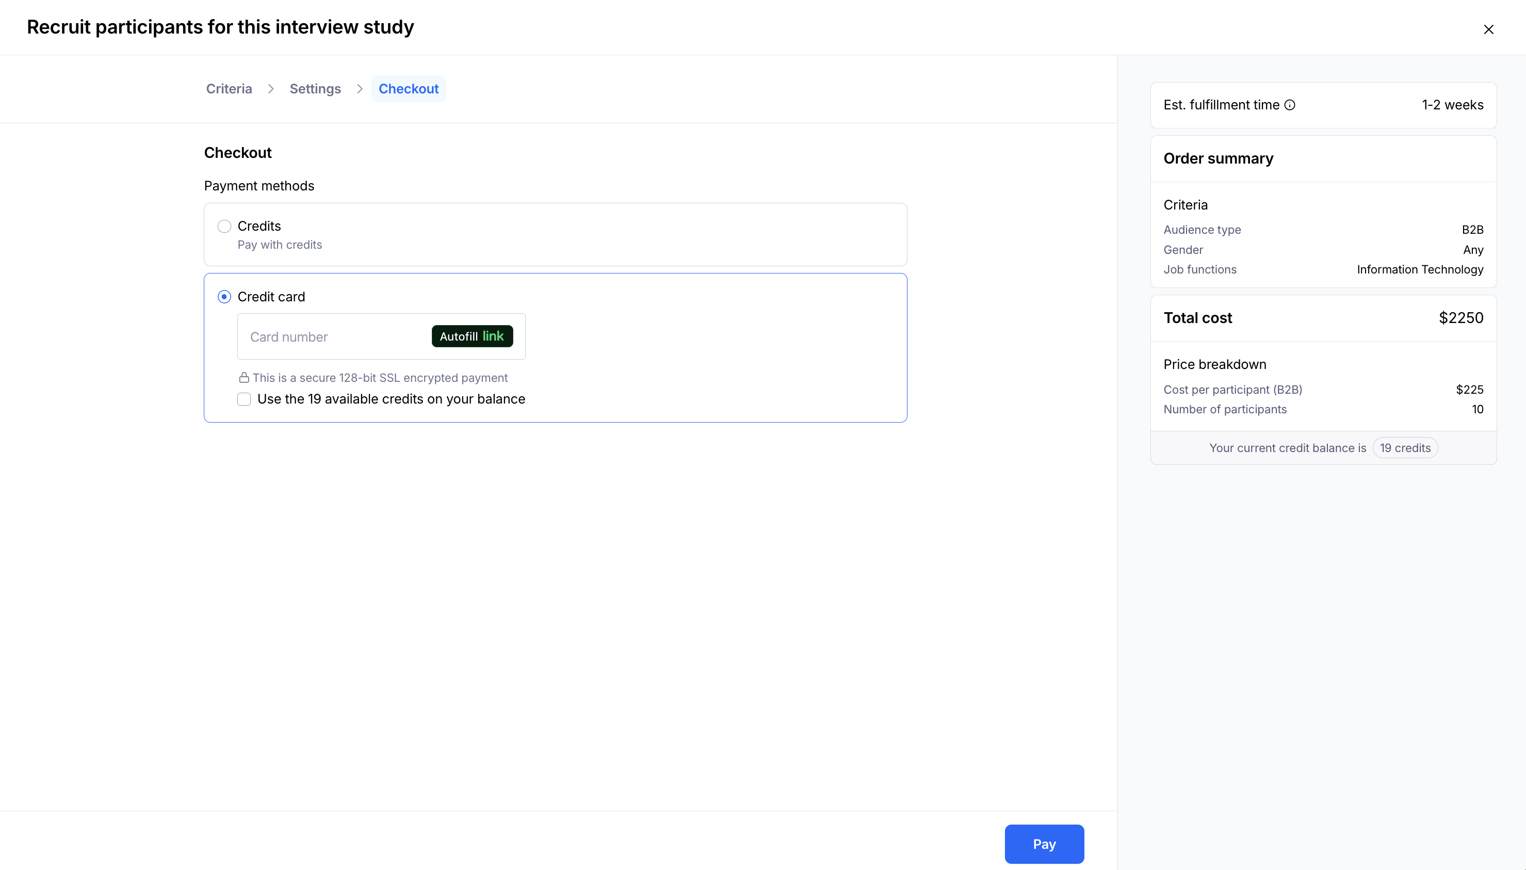Select the Checkout step tab
This screenshot has height=870, width=1526.
409,89
